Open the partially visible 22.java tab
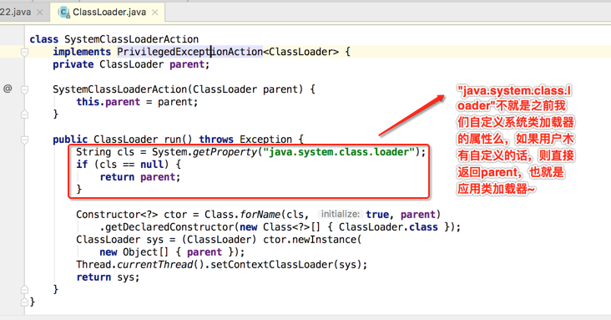The width and height of the screenshot is (611, 320). (16, 12)
